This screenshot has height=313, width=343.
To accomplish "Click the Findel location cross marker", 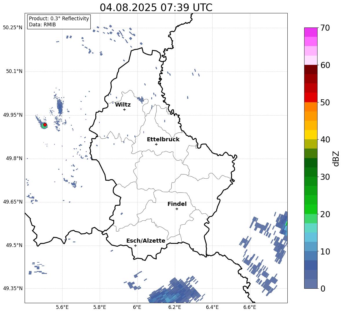I will (x=177, y=209).
